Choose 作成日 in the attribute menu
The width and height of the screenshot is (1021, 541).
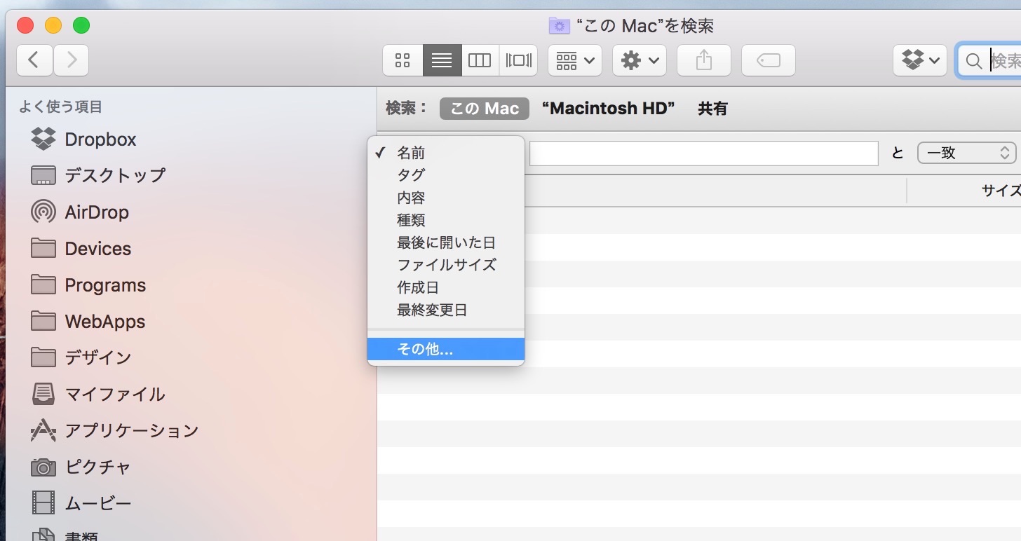[x=446, y=287]
